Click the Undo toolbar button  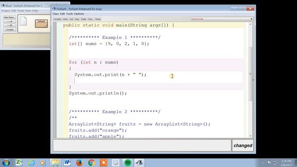coord(65,19)
